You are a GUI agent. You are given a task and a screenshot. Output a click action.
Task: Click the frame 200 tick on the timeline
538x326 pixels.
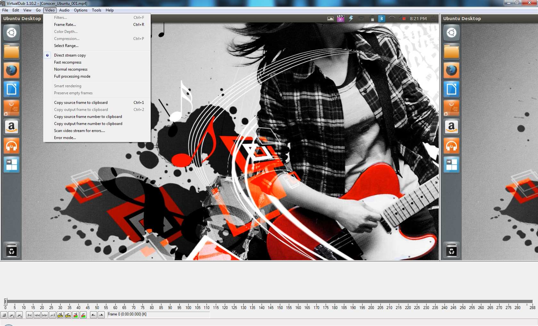[371, 306]
